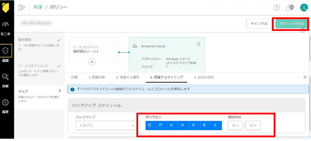
Task: Open the 分析 analysis icon
Action: (6, 77)
